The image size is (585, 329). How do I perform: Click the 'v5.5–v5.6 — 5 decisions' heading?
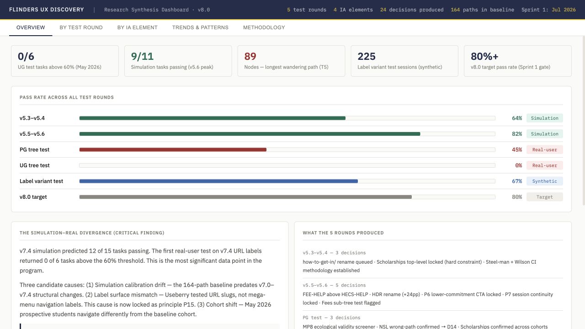[x=334, y=285]
